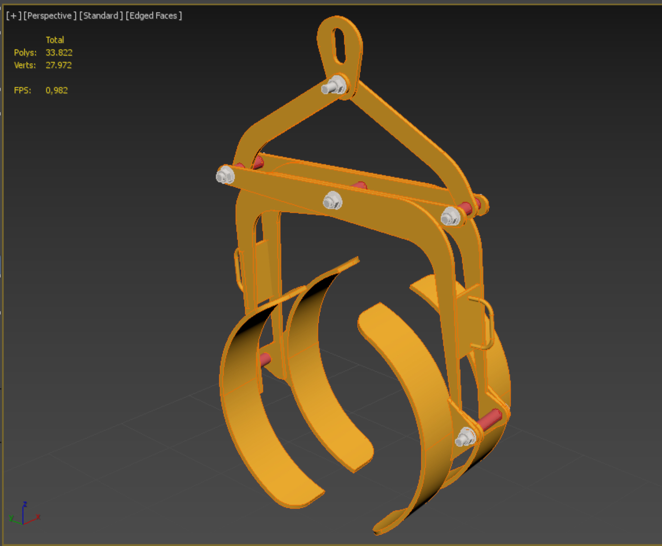Click the Total statistics column header
Image resolution: width=662 pixels, height=546 pixels.
55,40
